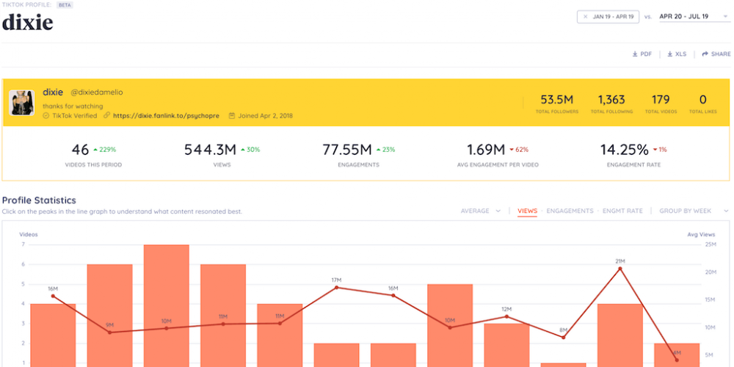Switch the graph to Views
Viewport: 734px width, 367px height.
(x=527, y=211)
